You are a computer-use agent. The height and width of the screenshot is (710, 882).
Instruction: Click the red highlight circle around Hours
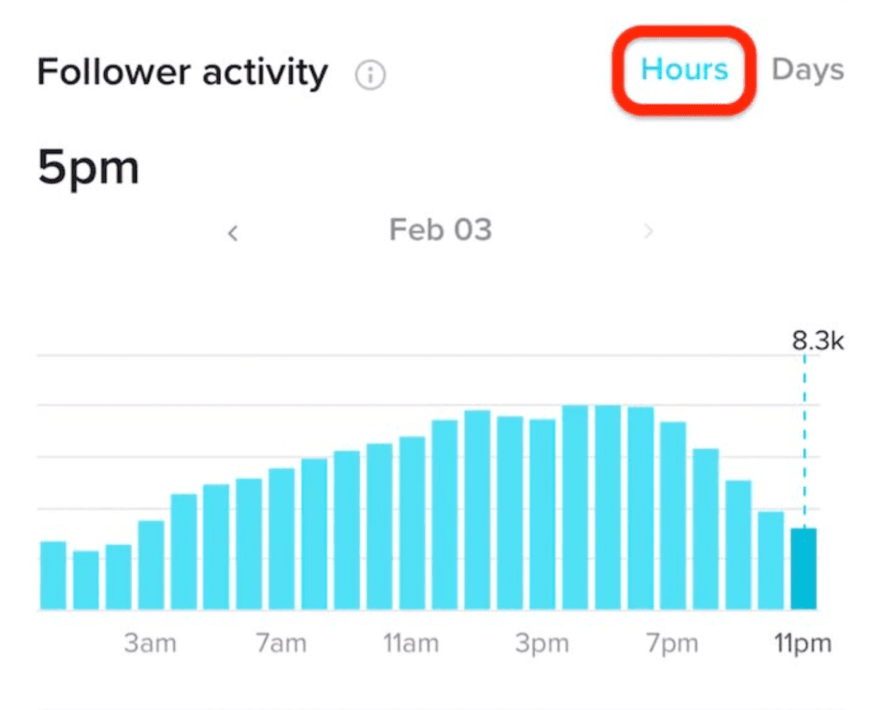point(682,71)
